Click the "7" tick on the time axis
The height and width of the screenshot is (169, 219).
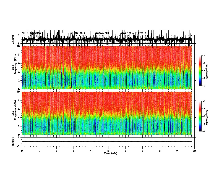tap(143, 150)
